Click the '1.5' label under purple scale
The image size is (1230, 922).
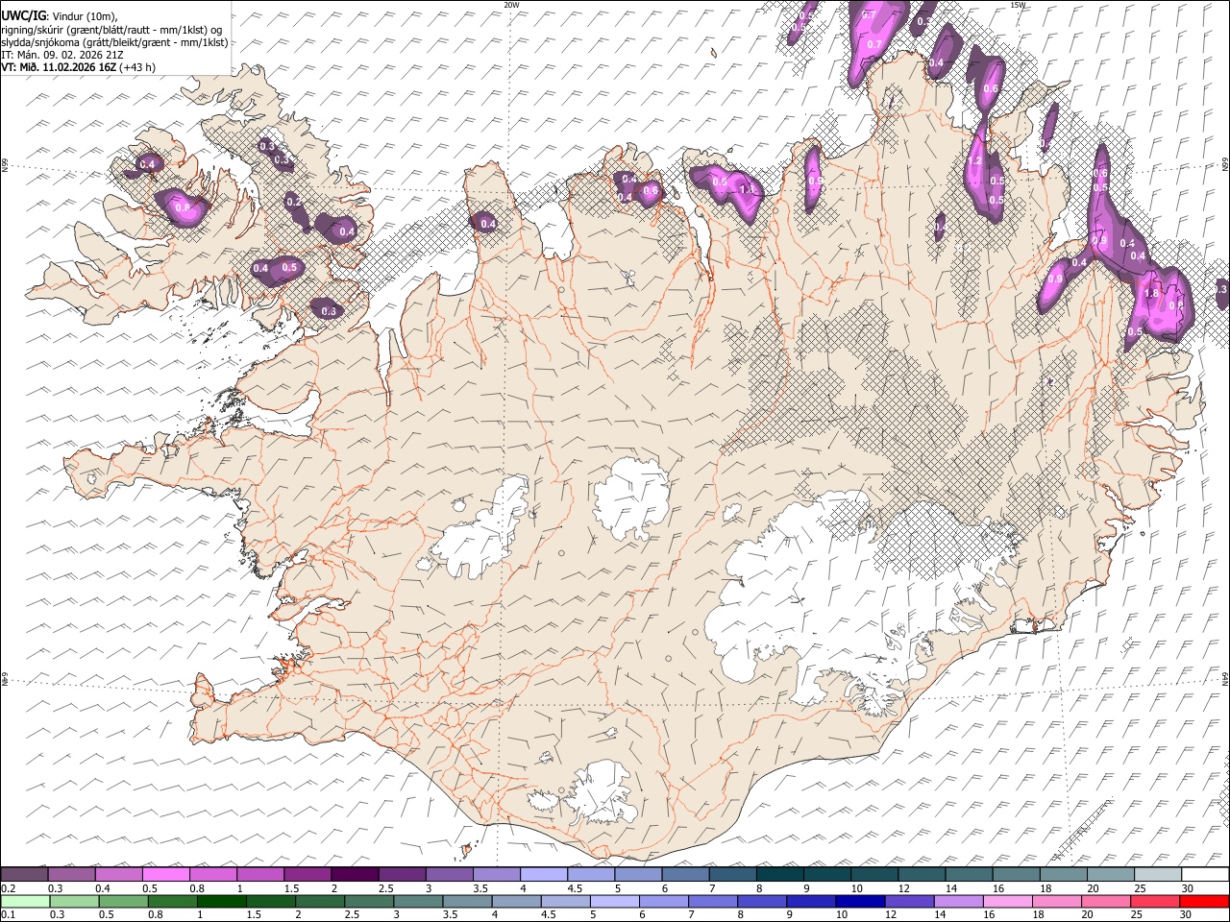pos(290,888)
